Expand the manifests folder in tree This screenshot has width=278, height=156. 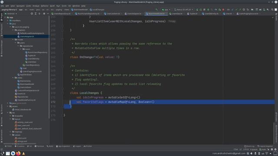8,20
